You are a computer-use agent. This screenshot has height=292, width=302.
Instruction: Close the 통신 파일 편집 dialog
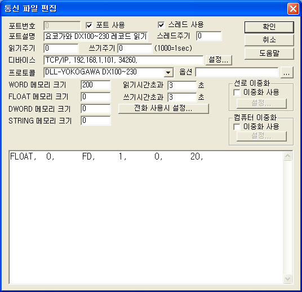point(293,8)
